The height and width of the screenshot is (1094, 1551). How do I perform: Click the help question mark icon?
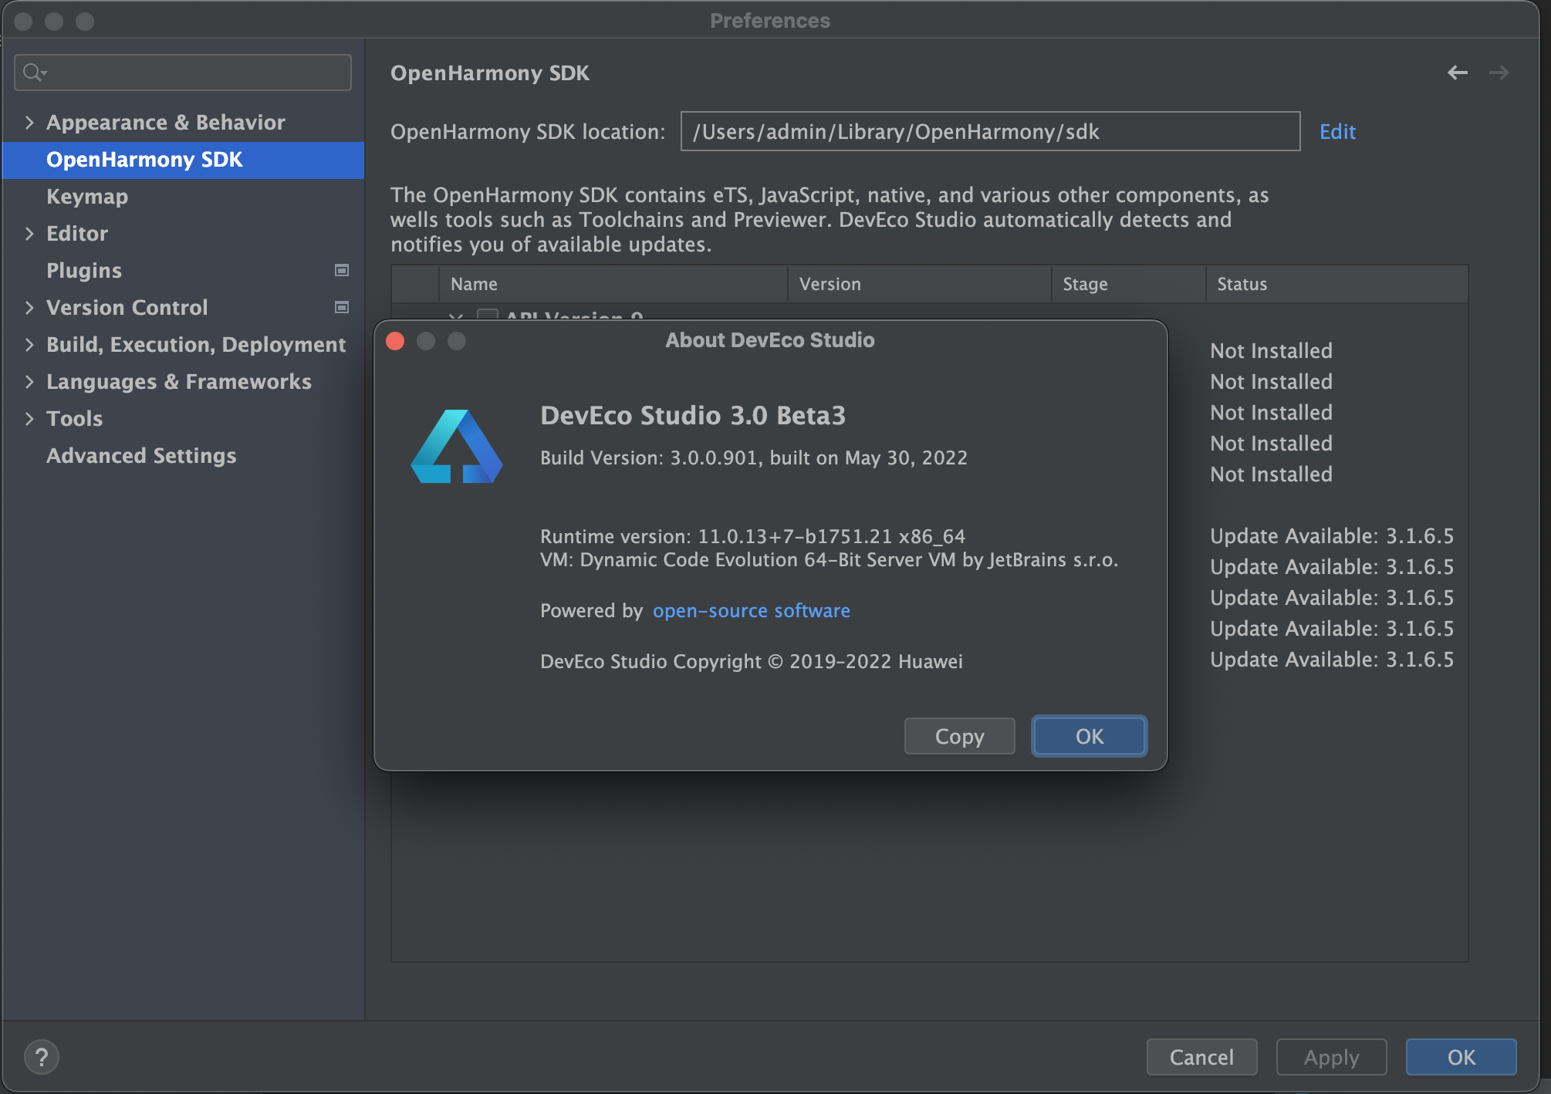click(x=42, y=1057)
